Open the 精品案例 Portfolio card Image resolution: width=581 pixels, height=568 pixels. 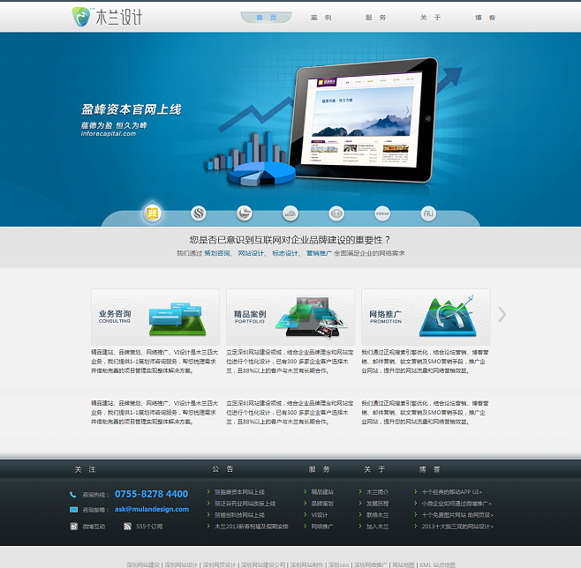tap(290, 317)
